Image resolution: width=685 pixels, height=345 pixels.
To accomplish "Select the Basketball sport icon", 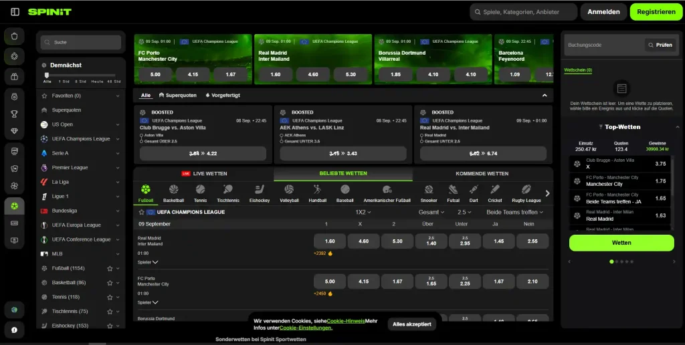I will [x=173, y=194].
